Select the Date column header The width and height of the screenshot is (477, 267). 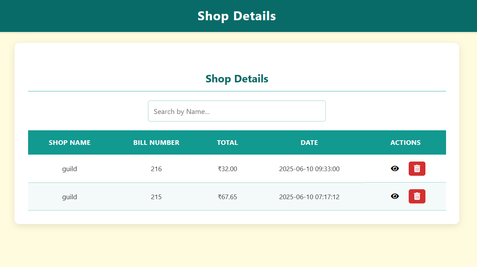pos(309,143)
